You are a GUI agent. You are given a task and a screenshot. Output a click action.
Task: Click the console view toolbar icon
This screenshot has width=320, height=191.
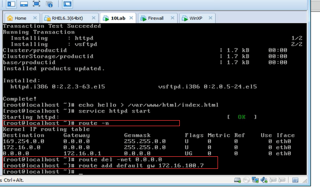click(x=67, y=4)
